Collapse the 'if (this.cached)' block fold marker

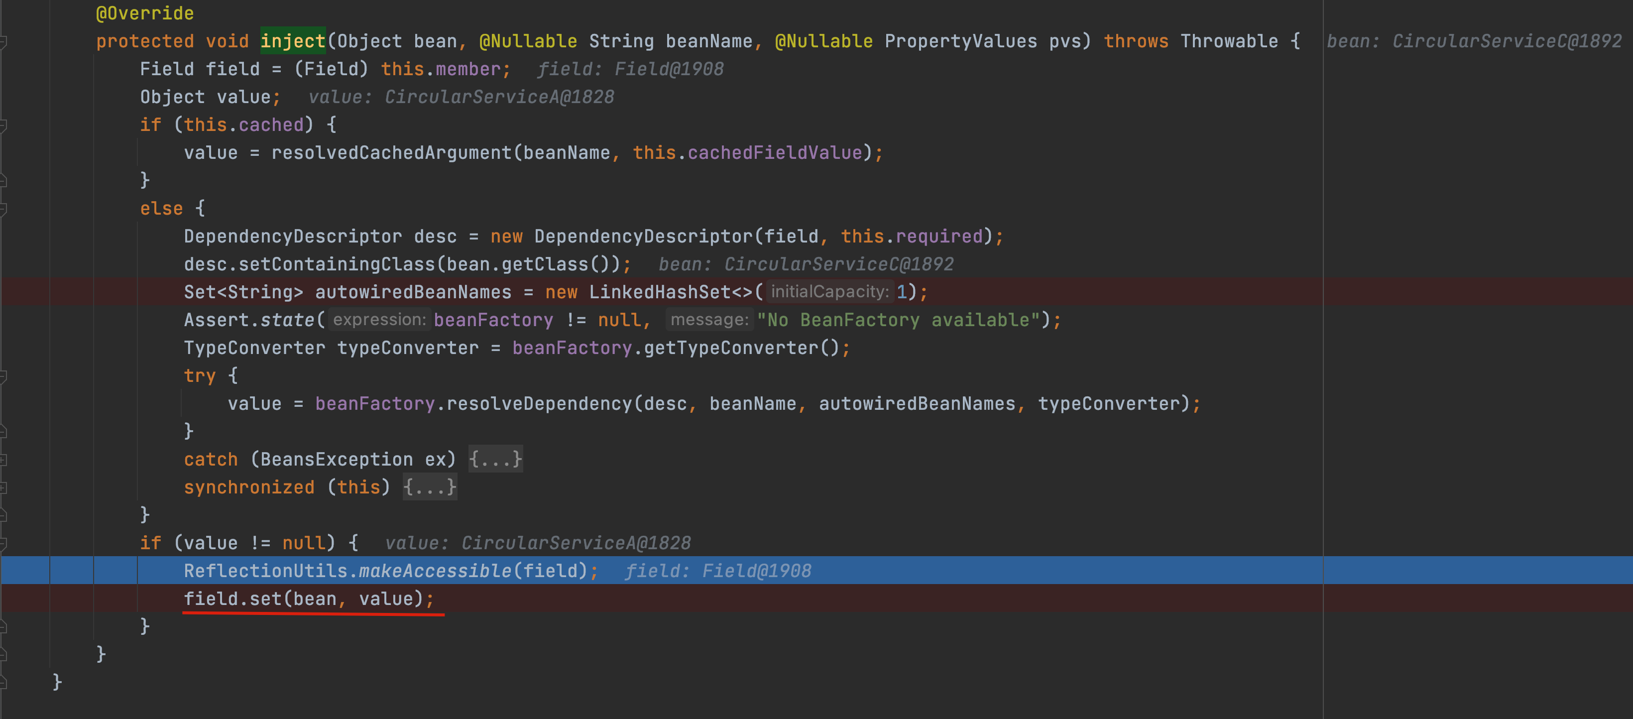tap(3, 125)
